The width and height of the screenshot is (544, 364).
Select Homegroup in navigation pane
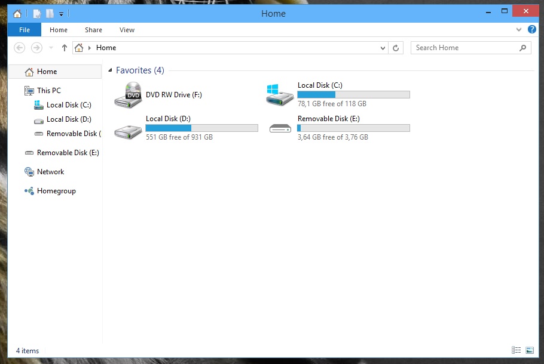click(56, 191)
